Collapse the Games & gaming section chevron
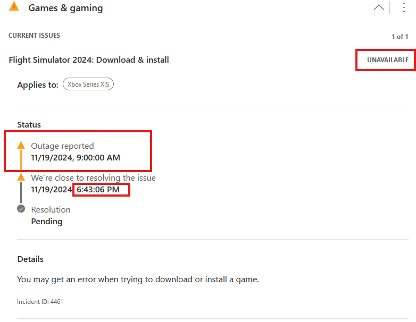The width and height of the screenshot is (416, 322). [x=379, y=7]
